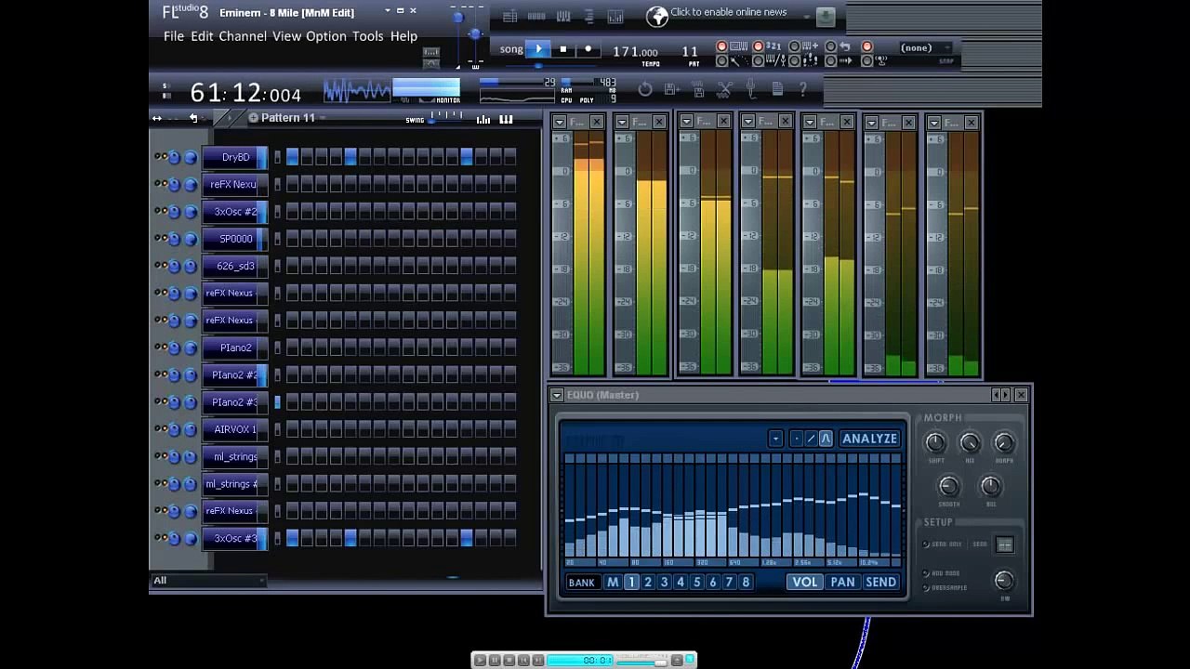Click the ANALYZE button in EQUO

coord(869,439)
